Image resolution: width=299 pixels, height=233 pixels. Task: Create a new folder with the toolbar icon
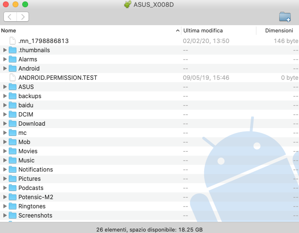coord(285,17)
